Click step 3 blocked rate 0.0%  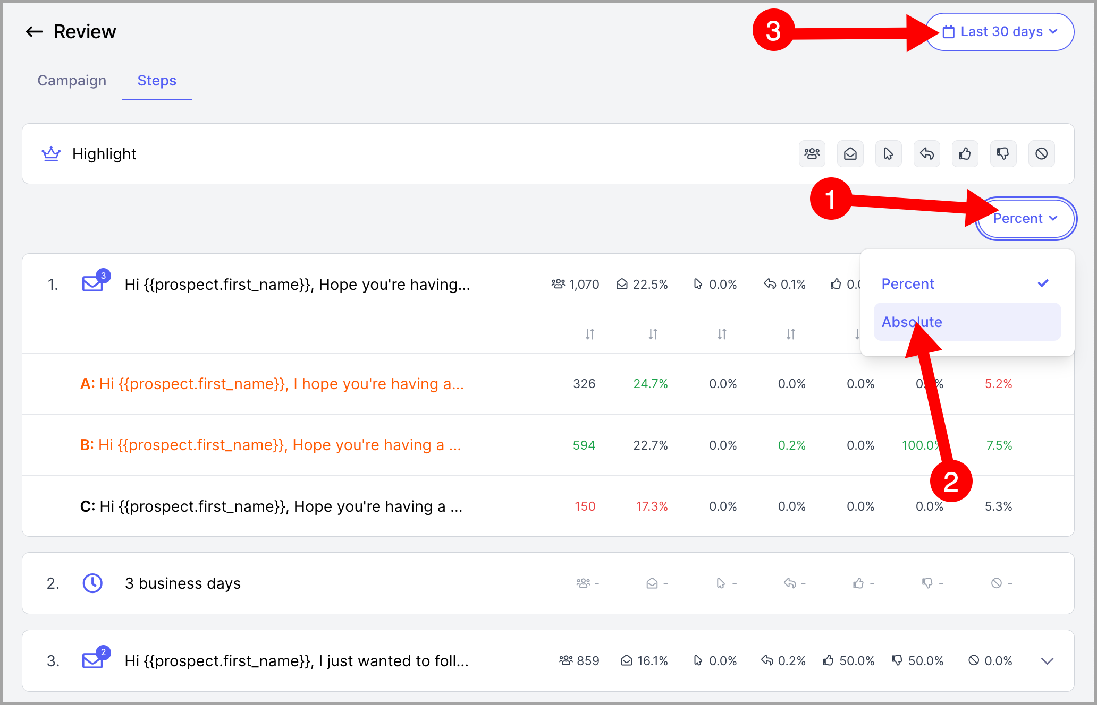point(990,661)
